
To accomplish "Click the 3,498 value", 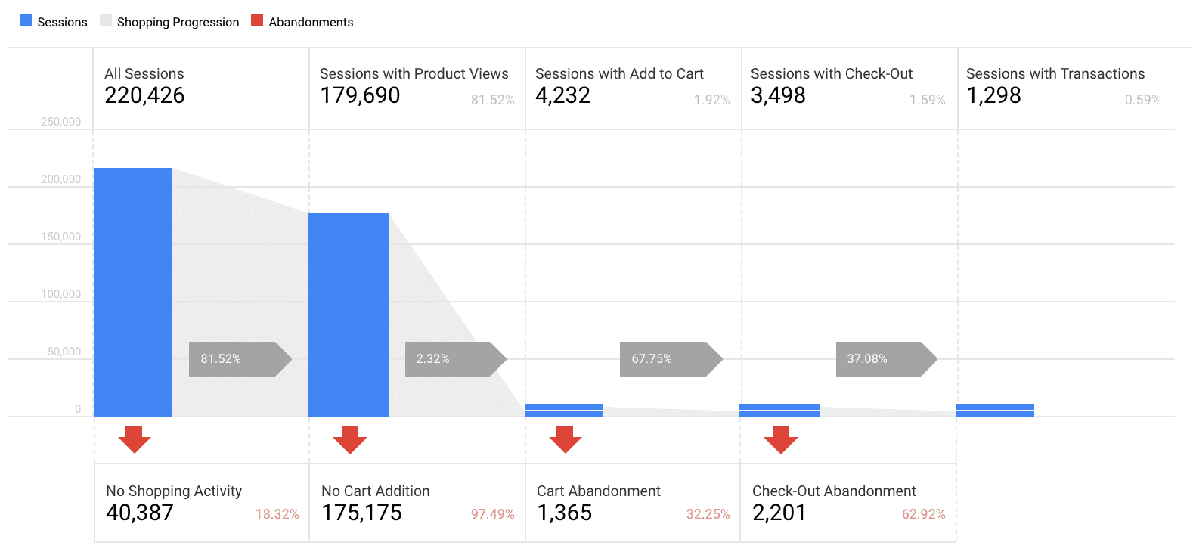I will (778, 95).
